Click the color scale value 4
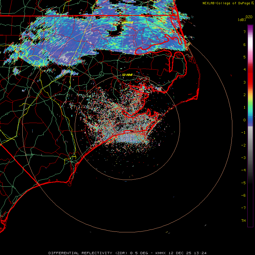Image resolution: width=255 pixels, height=255 pixels. (x=245, y=70)
